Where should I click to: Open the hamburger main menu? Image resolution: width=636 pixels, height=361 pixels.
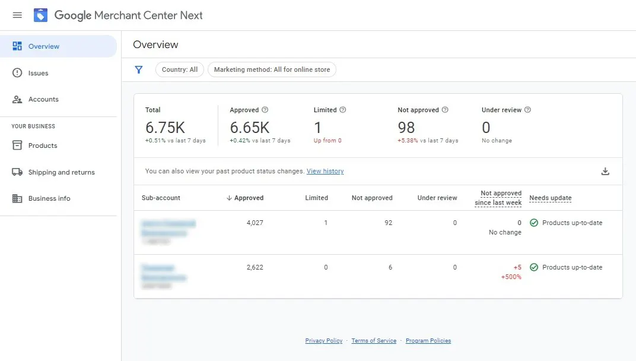click(x=17, y=15)
